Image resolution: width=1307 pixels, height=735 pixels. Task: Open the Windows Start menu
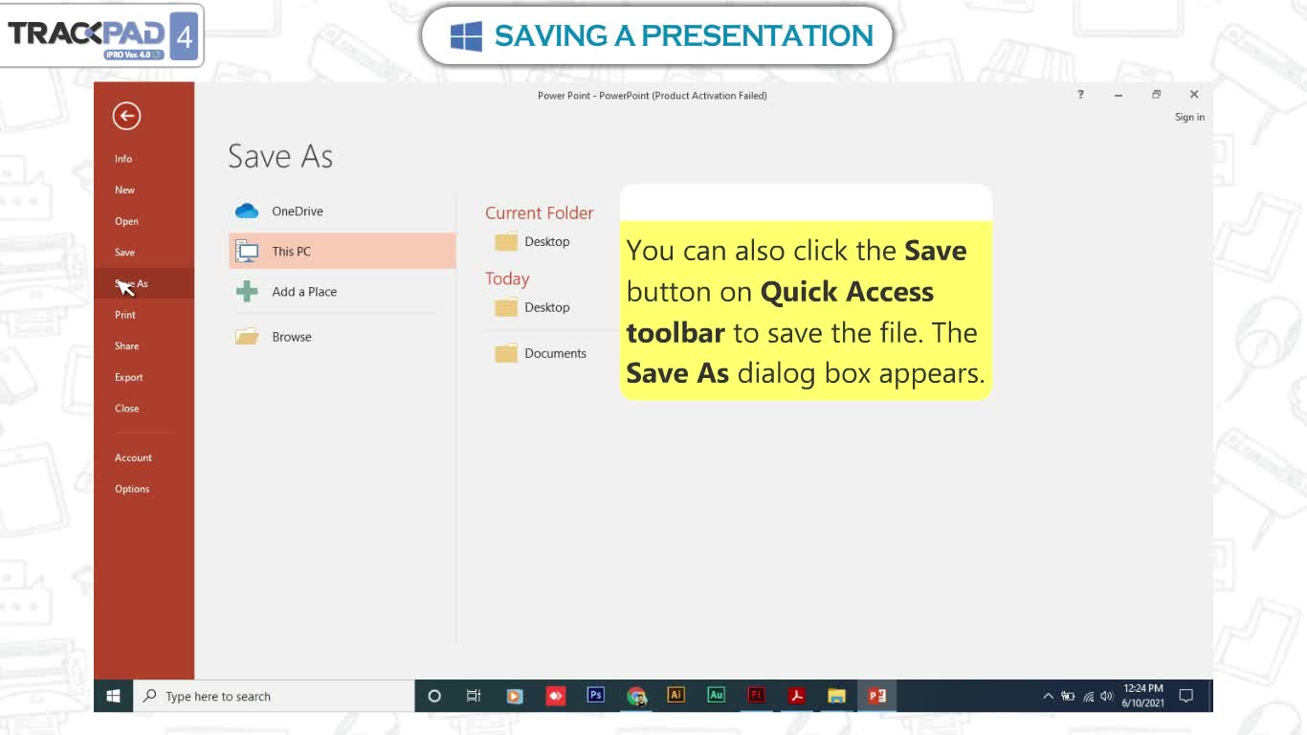click(x=113, y=696)
